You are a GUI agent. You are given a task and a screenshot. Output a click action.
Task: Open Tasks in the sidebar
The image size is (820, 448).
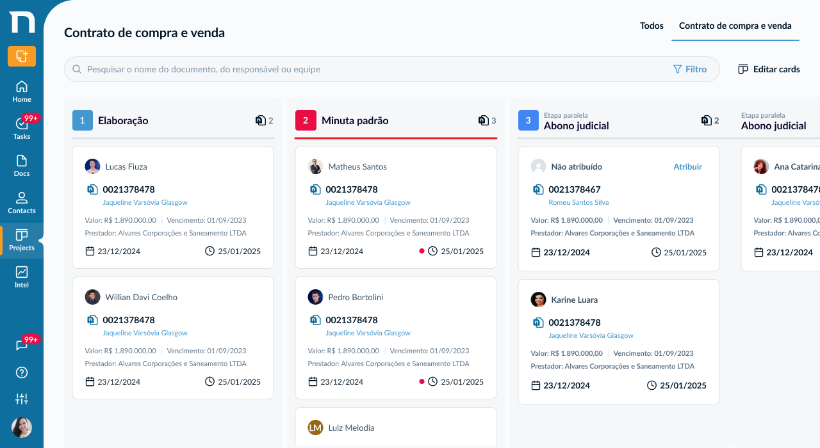tap(22, 129)
